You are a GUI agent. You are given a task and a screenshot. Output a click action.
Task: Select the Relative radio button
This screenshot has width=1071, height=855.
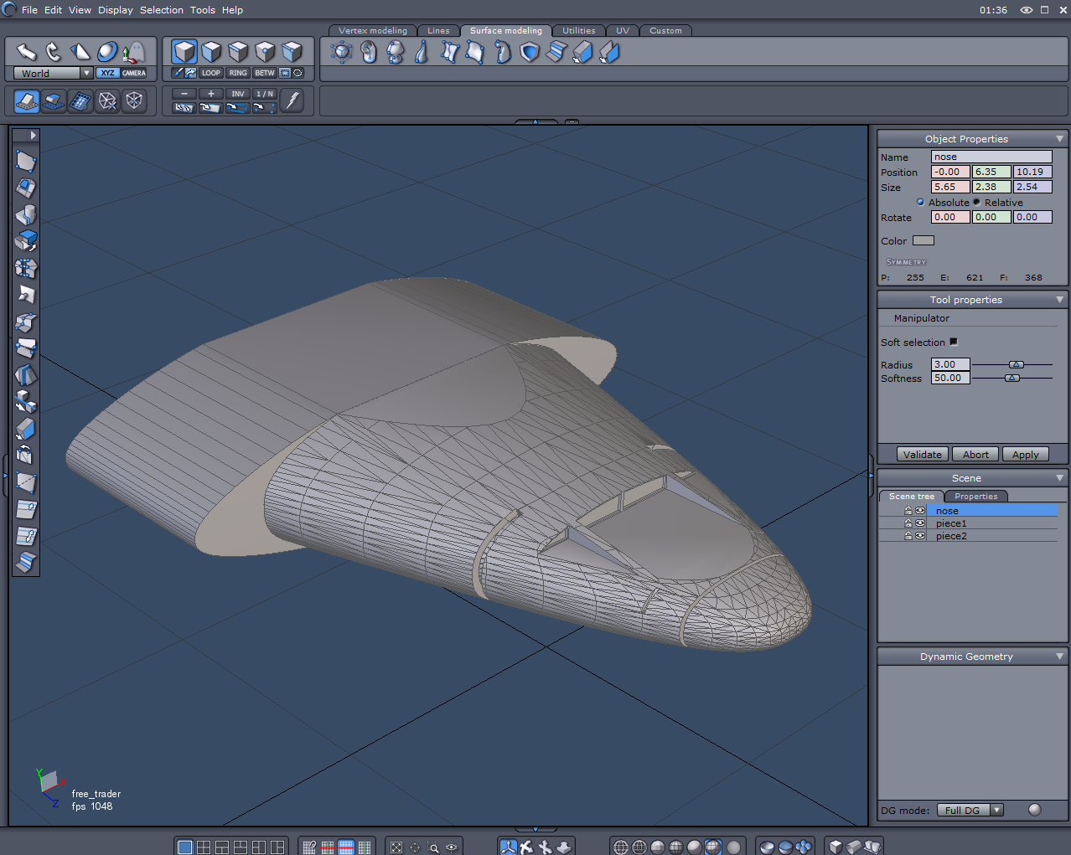[x=976, y=202]
